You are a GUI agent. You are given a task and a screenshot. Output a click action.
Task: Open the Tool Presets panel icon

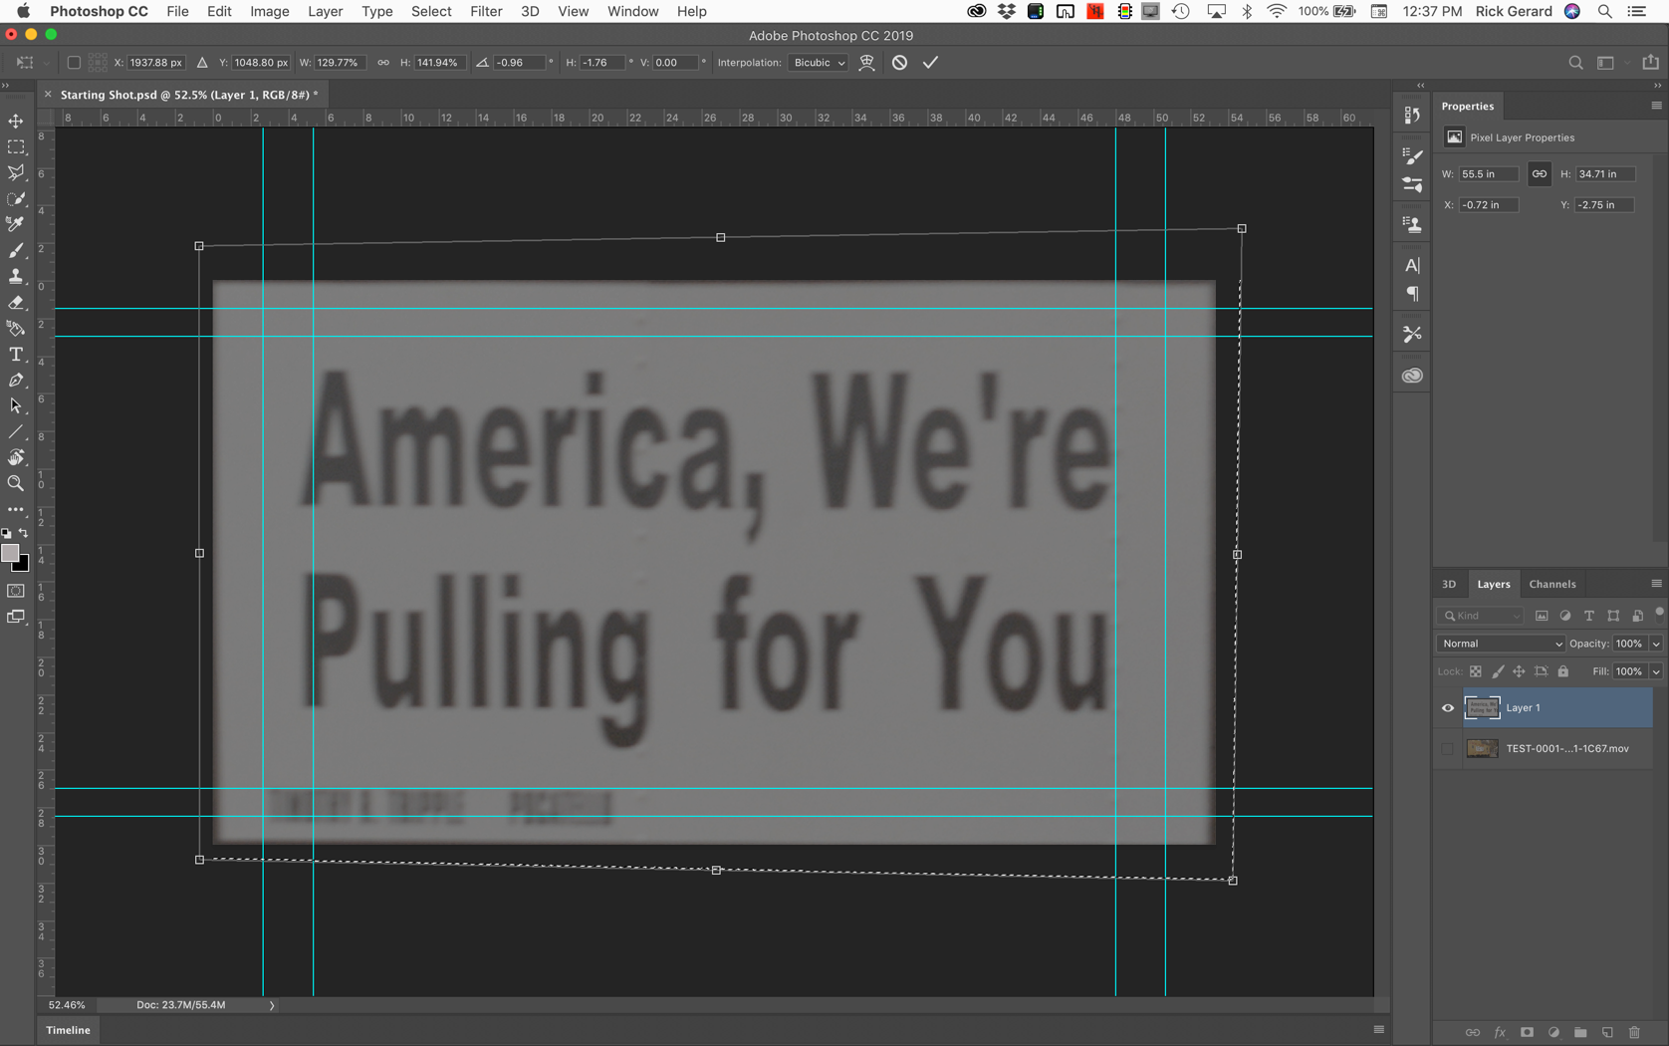pyautogui.click(x=1412, y=334)
